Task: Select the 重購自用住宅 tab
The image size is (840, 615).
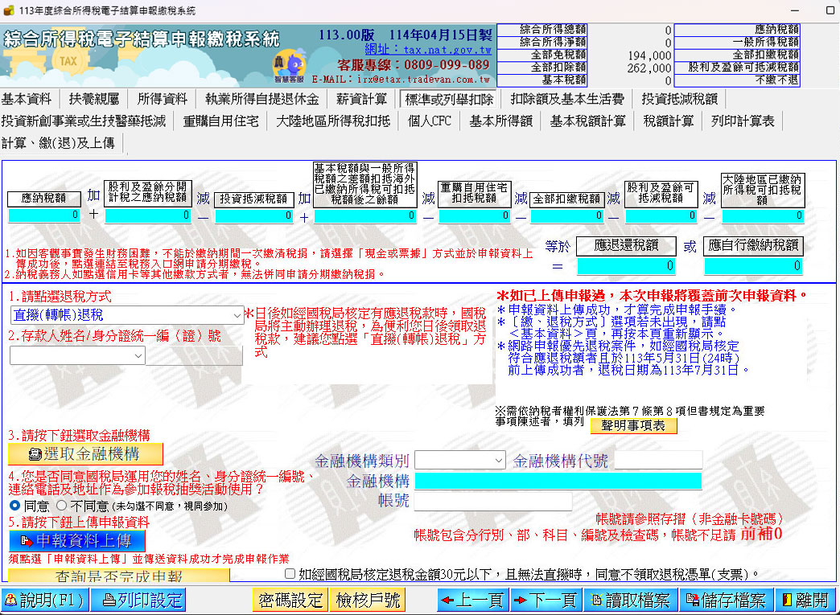Action: 220,121
